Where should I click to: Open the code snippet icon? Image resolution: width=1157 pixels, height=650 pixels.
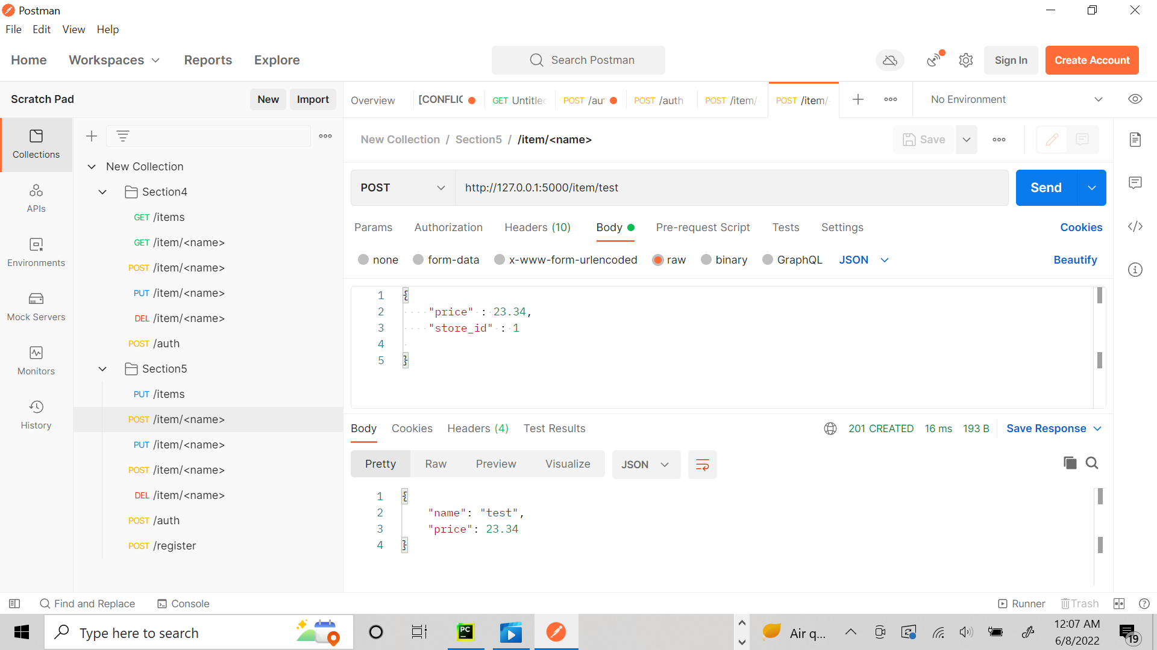click(x=1135, y=226)
